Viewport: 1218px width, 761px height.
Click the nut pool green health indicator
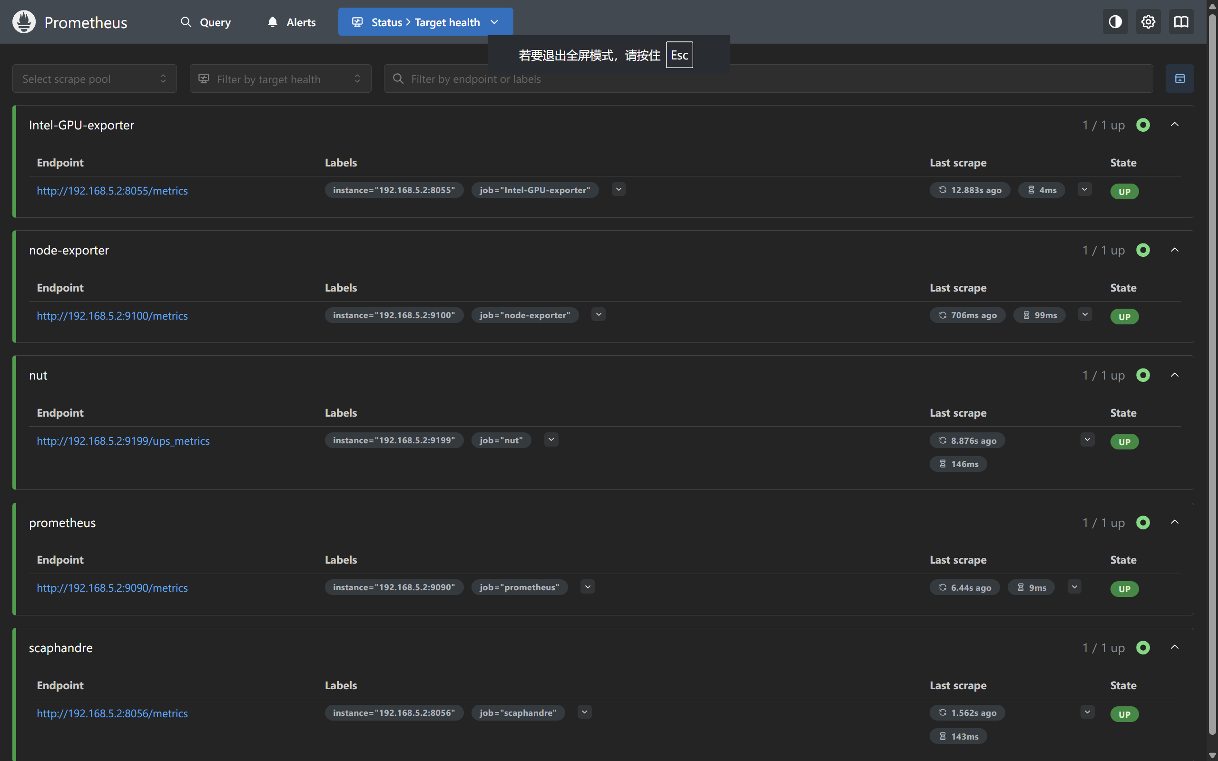tap(1143, 375)
